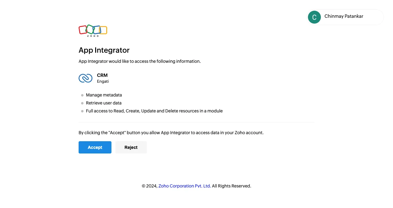Viewport: 393px width, 208px height.
Task: Click the "Manage metadata" permission
Action: pyautogui.click(x=104, y=95)
